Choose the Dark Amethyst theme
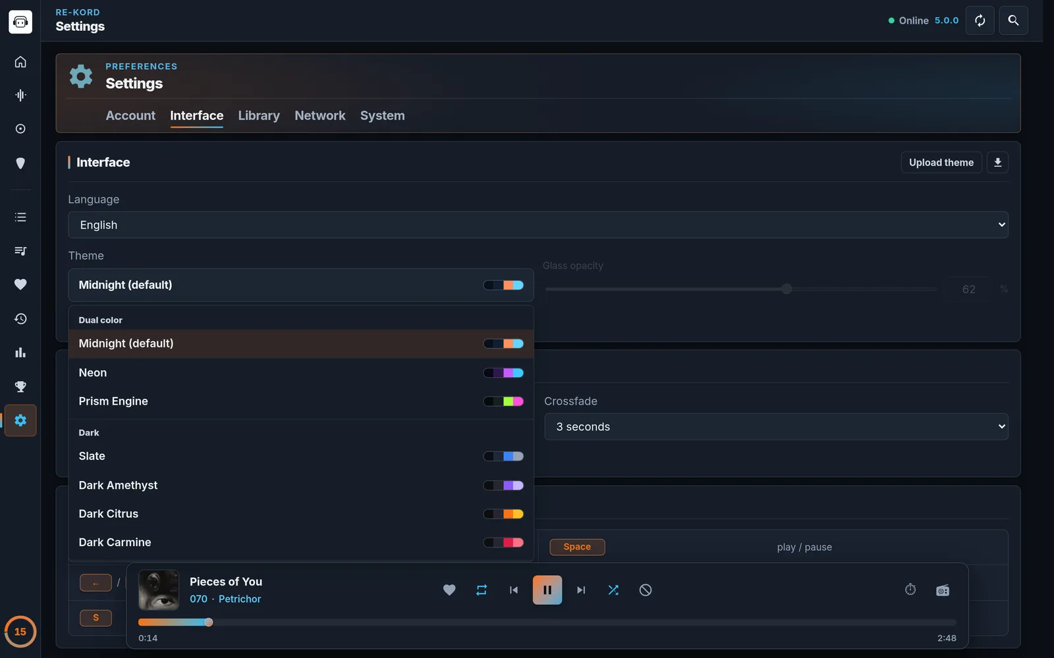The width and height of the screenshot is (1054, 658). coord(301,486)
